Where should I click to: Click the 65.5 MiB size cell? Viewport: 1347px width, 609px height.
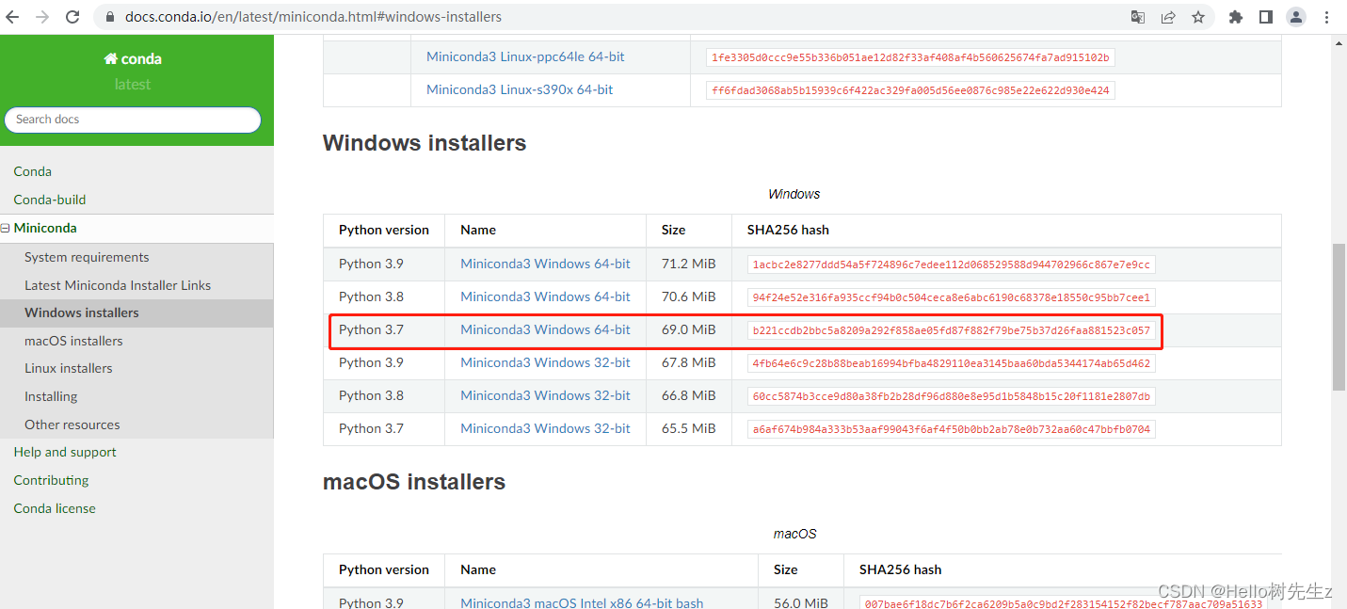pyautogui.click(x=689, y=428)
